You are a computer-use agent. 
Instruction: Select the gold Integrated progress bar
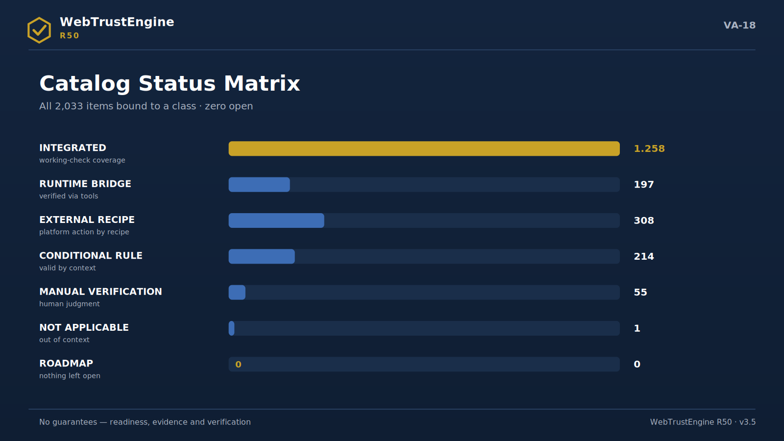424,148
